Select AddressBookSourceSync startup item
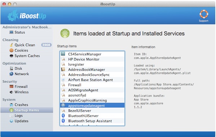216x137 pixels. tap(92, 75)
